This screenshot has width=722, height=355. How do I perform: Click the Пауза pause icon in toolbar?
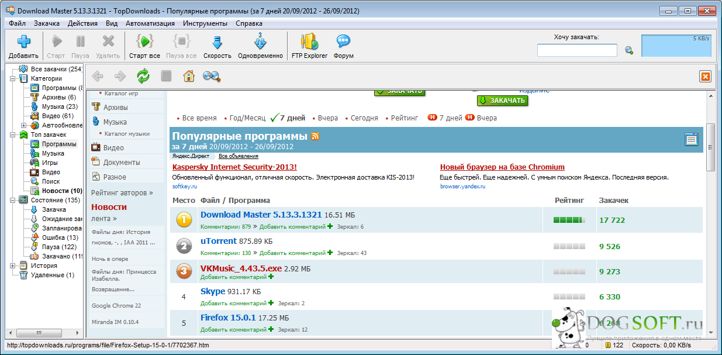(80, 42)
